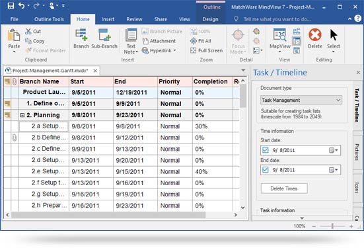Click the Save icon in title bar
The width and height of the screenshot is (364, 248).
click(11, 5)
